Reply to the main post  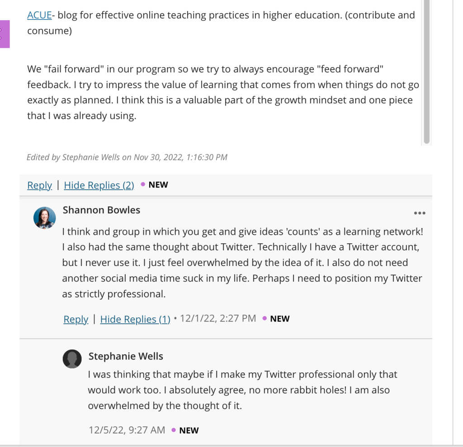point(39,185)
